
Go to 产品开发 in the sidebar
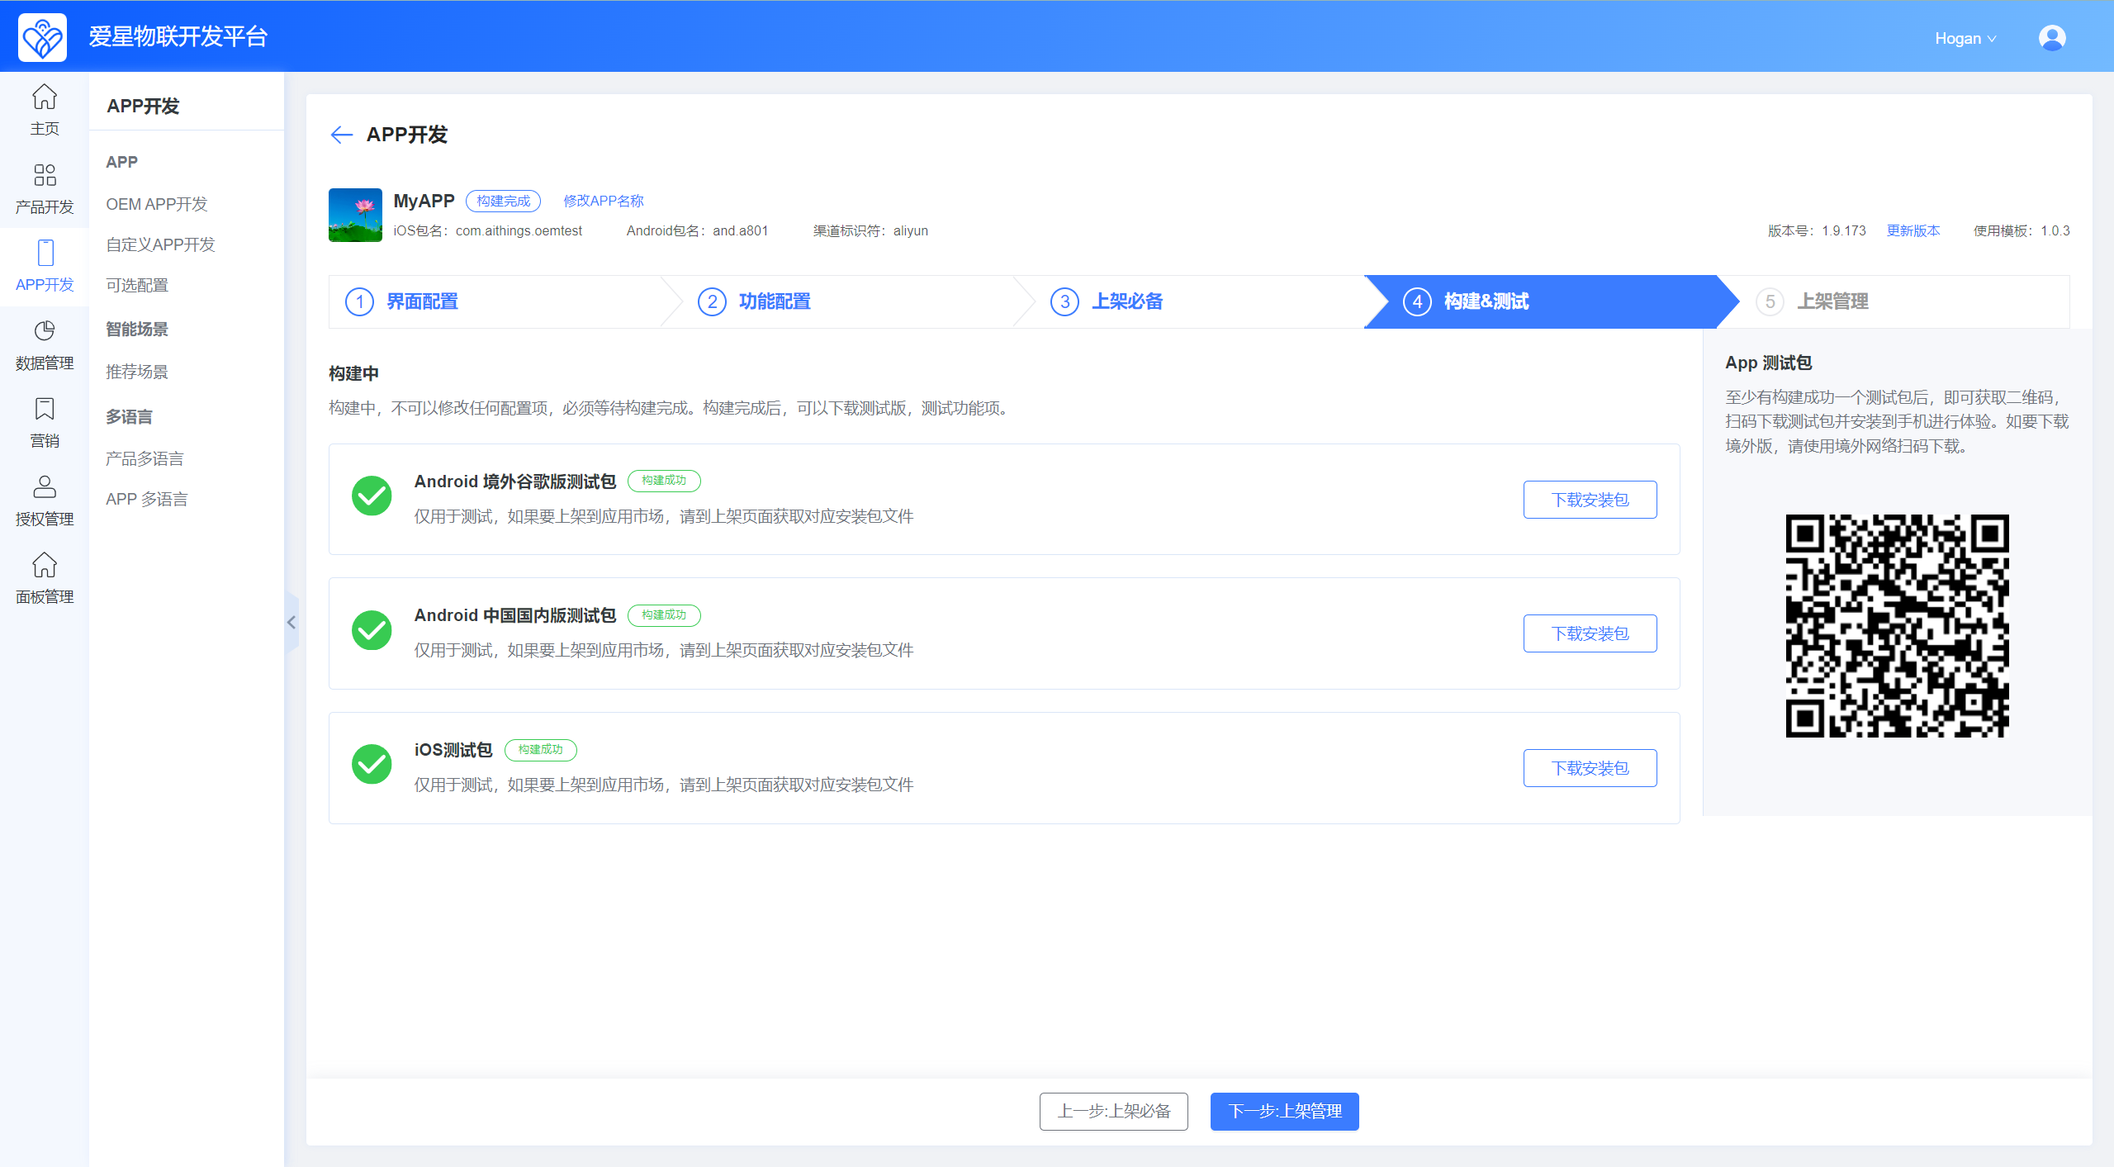click(44, 187)
